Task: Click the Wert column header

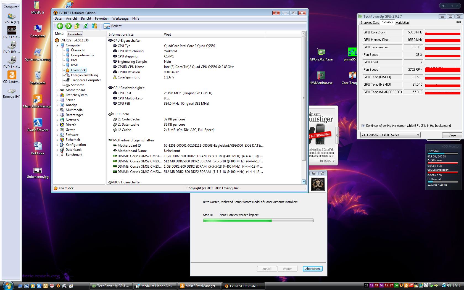Action: [213, 35]
